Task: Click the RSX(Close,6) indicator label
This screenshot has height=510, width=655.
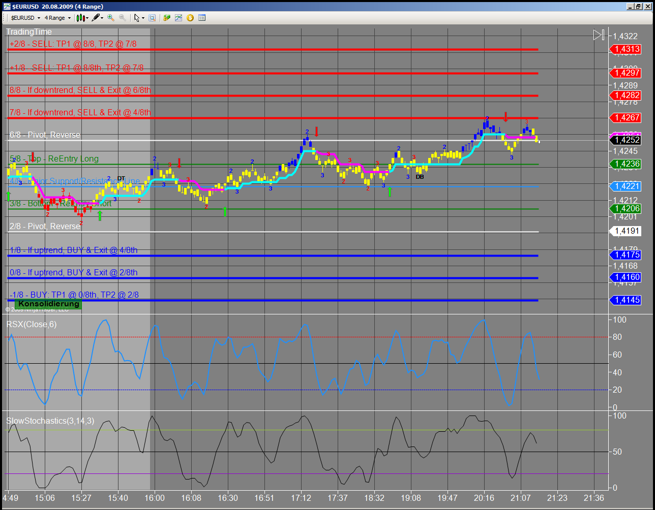Action: pyautogui.click(x=32, y=324)
